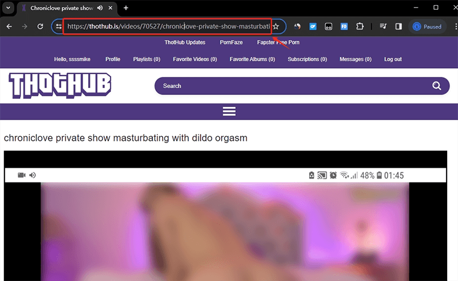458x281 pixels.
Task: Open the Extensions puzzle-piece menu
Action: click(360, 26)
